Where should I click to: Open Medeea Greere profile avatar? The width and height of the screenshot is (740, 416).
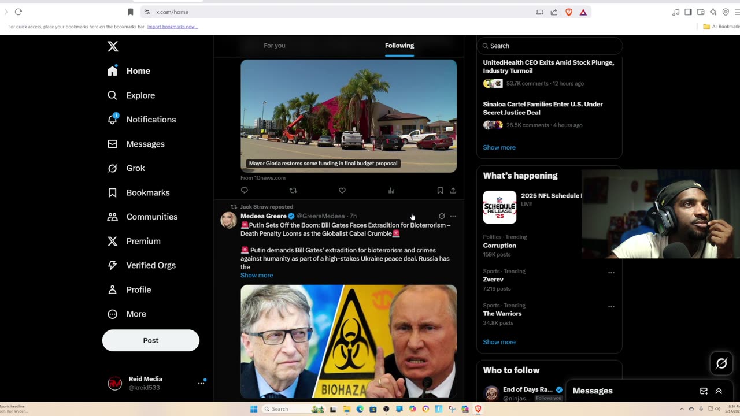point(228,220)
